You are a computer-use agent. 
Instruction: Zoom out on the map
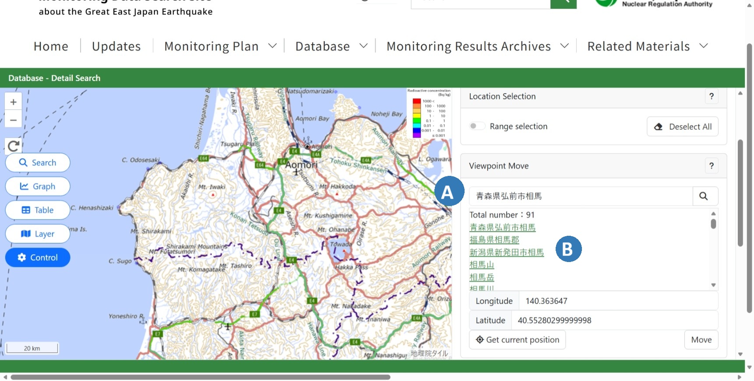(14, 119)
